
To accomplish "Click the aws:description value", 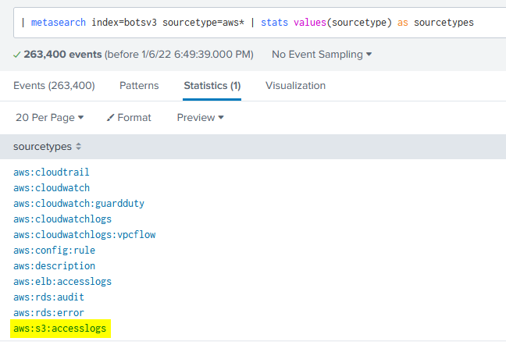I will tap(54, 265).
